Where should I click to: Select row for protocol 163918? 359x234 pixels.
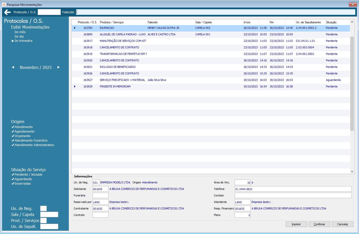coord(211,47)
